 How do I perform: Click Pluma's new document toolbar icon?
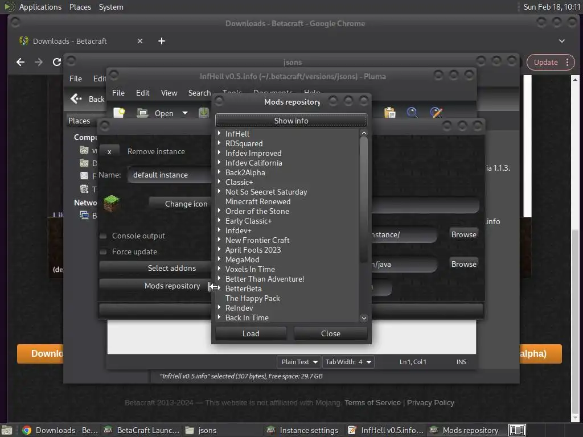pos(119,113)
